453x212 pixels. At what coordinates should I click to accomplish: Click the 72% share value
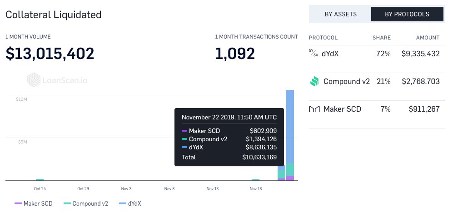tap(383, 54)
